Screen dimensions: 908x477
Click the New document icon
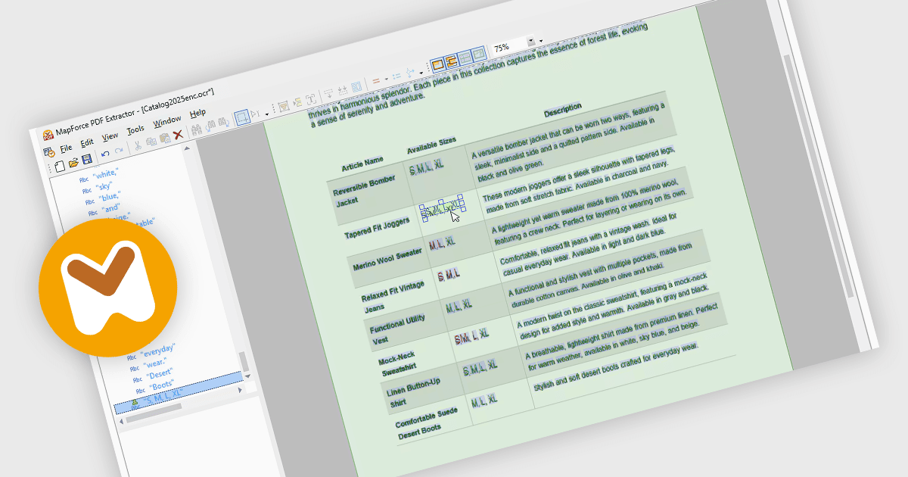coord(61,166)
